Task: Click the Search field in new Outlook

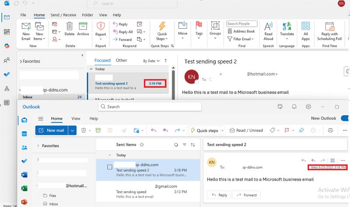Action: click(x=150, y=107)
